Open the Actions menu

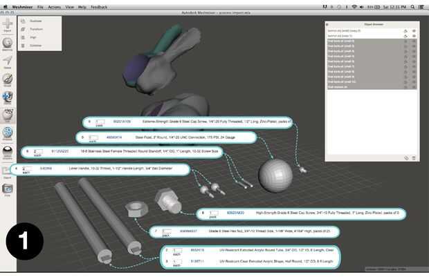pos(55,7)
